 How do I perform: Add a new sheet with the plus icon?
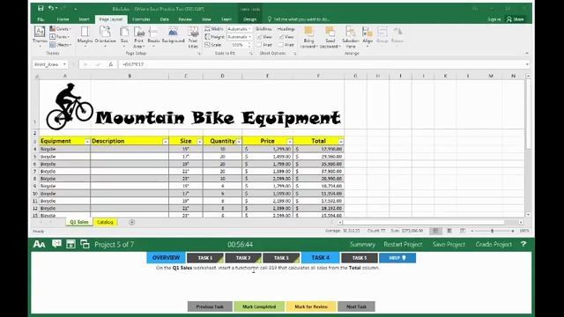[x=131, y=222]
